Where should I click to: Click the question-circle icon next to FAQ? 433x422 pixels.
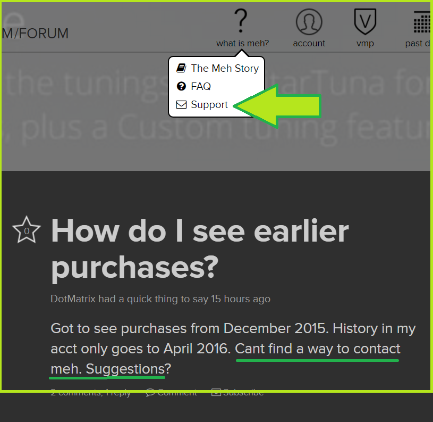[x=181, y=86]
